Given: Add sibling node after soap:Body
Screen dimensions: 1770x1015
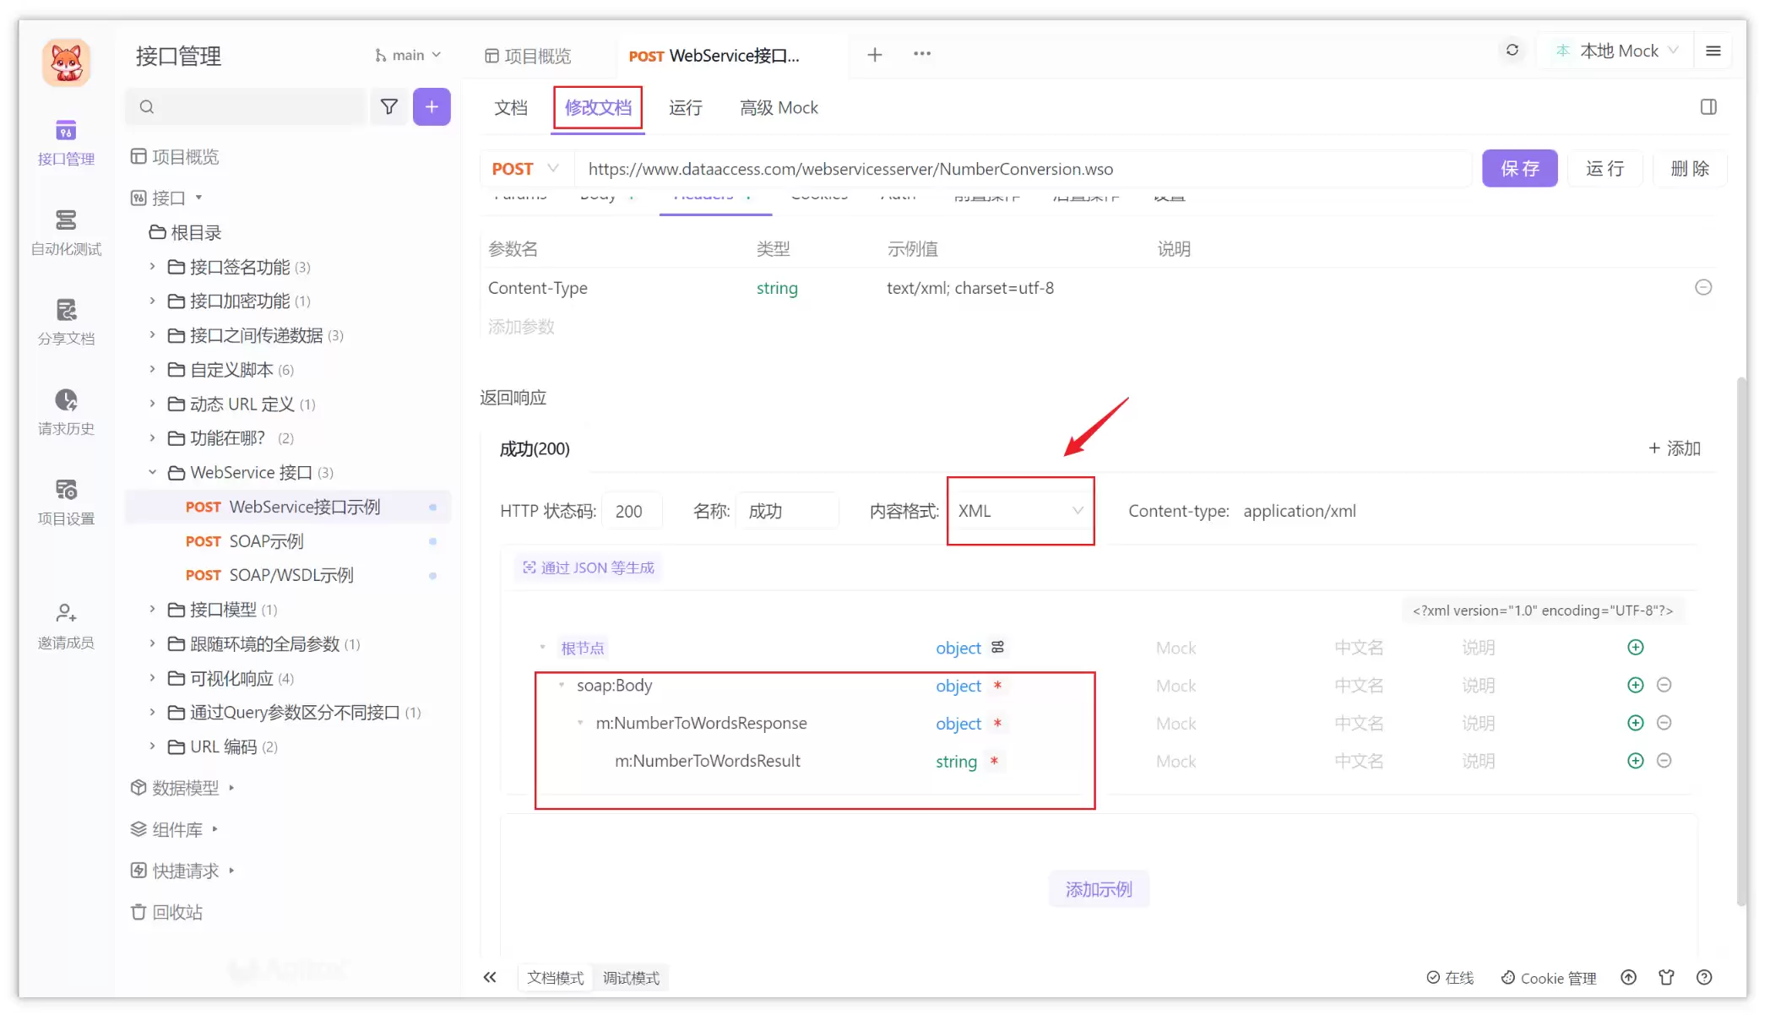Looking at the screenshot, I should click(1636, 686).
